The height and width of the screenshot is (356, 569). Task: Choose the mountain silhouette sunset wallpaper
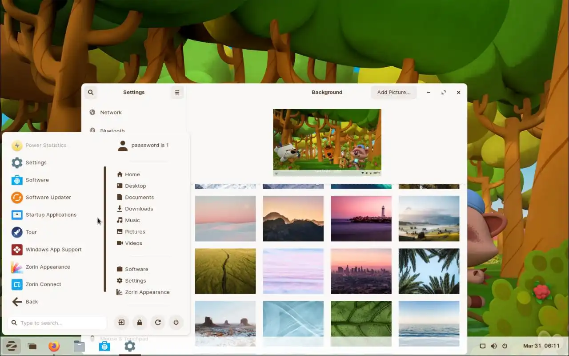293,218
